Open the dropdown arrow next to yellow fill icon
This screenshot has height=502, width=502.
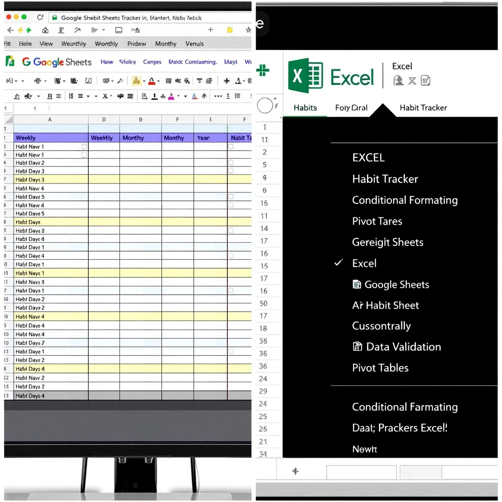(x=144, y=81)
